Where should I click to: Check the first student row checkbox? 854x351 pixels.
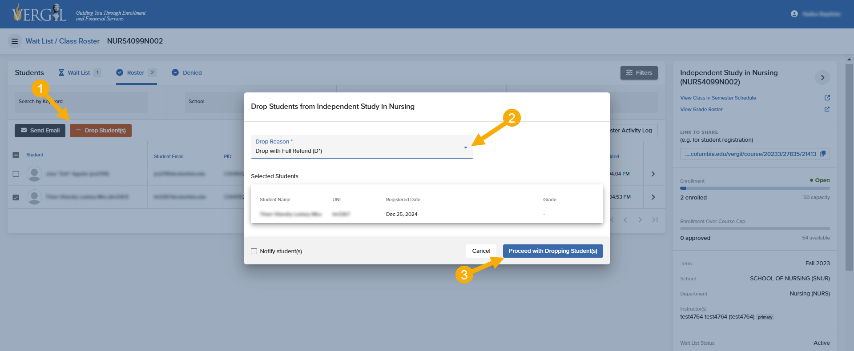pos(16,174)
